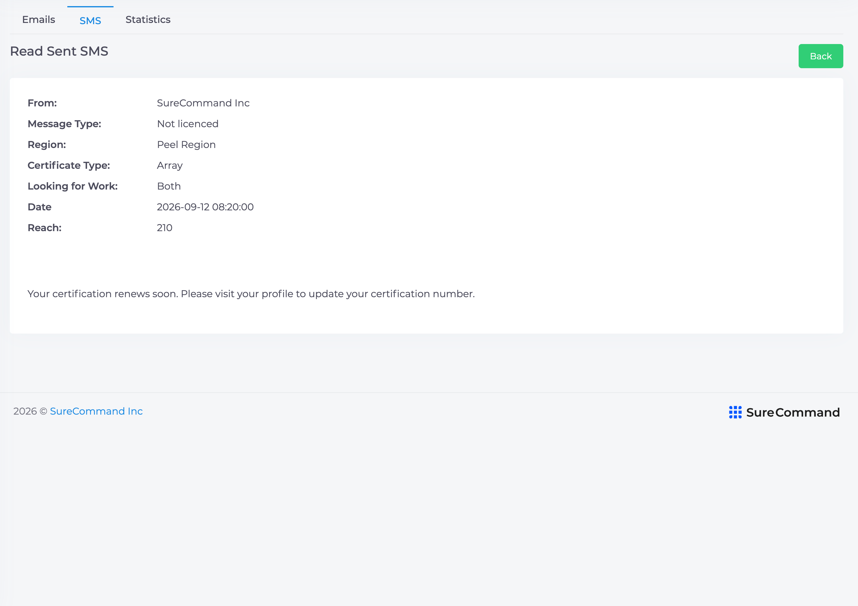This screenshot has height=606, width=858.
Task: Click the certification renewal message text
Action: coord(251,294)
